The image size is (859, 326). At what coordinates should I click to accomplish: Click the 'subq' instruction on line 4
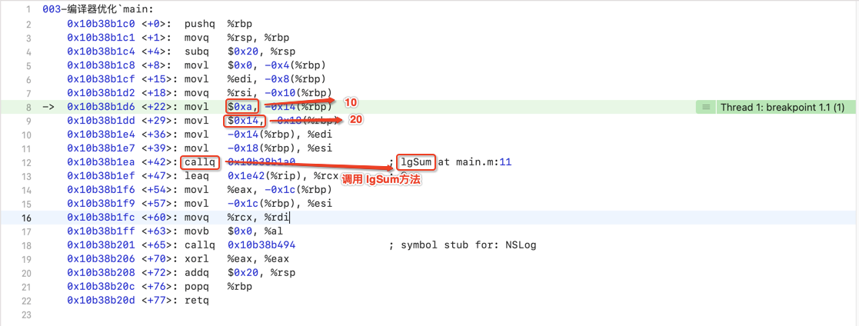click(x=197, y=52)
